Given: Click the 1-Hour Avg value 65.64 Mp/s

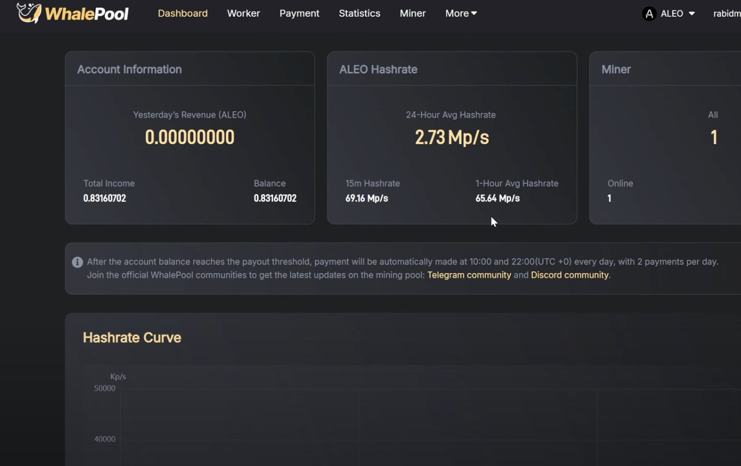Looking at the screenshot, I should tap(498, 198).
